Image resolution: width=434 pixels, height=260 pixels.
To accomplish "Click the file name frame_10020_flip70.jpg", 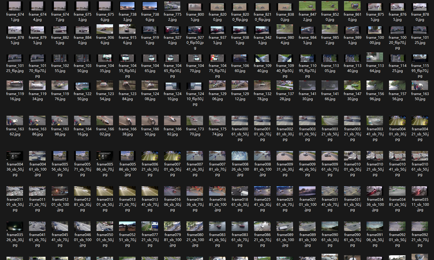I will click(x=397, y=43).
